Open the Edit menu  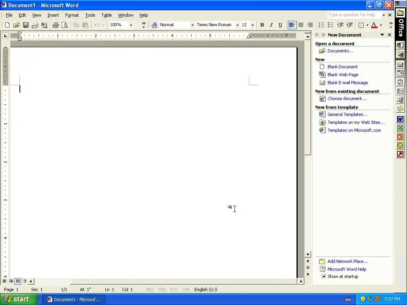click(x=22, y=15)
